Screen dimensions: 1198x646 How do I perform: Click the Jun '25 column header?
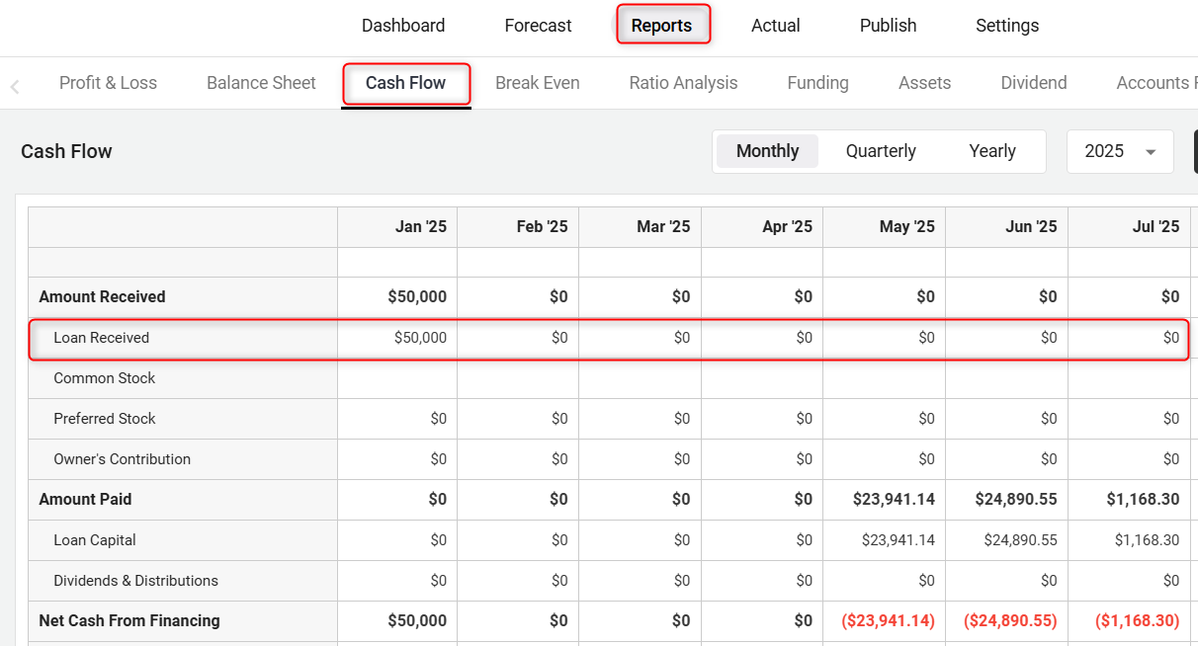1007,227
